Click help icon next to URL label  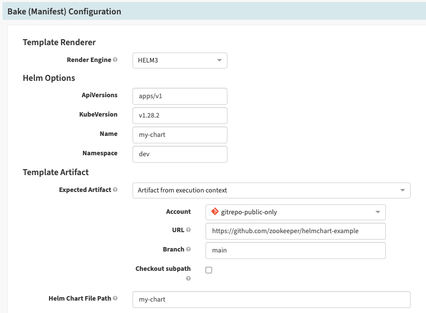click(189, 230)
